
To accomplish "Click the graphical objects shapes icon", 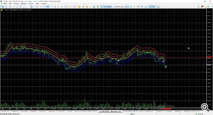I will [x=31, y=7].
